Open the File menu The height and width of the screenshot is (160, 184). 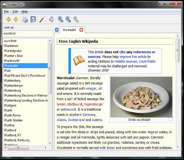6,12
